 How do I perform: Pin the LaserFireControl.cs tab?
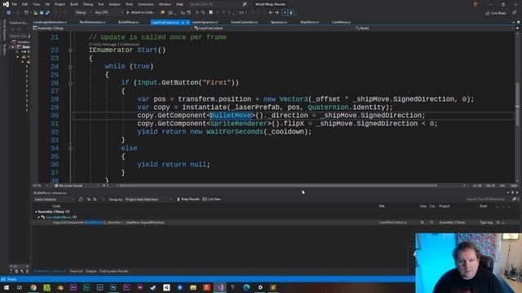(183, 22)
